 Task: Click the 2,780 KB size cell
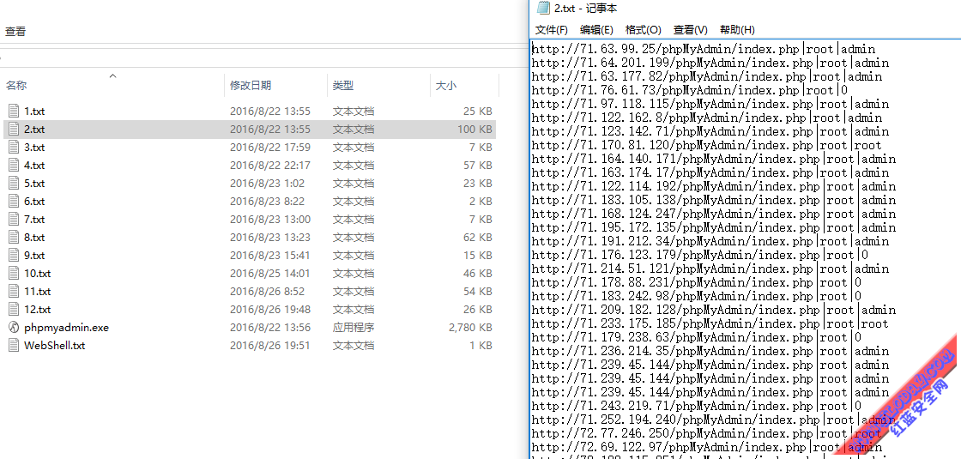click(470, 328)
